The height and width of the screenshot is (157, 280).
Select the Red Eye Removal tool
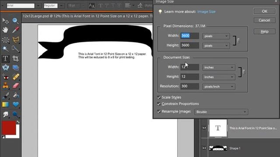pos(5,77)
